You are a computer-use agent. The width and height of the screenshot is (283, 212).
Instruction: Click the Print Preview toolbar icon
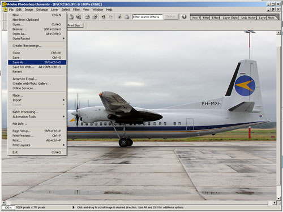95,17
